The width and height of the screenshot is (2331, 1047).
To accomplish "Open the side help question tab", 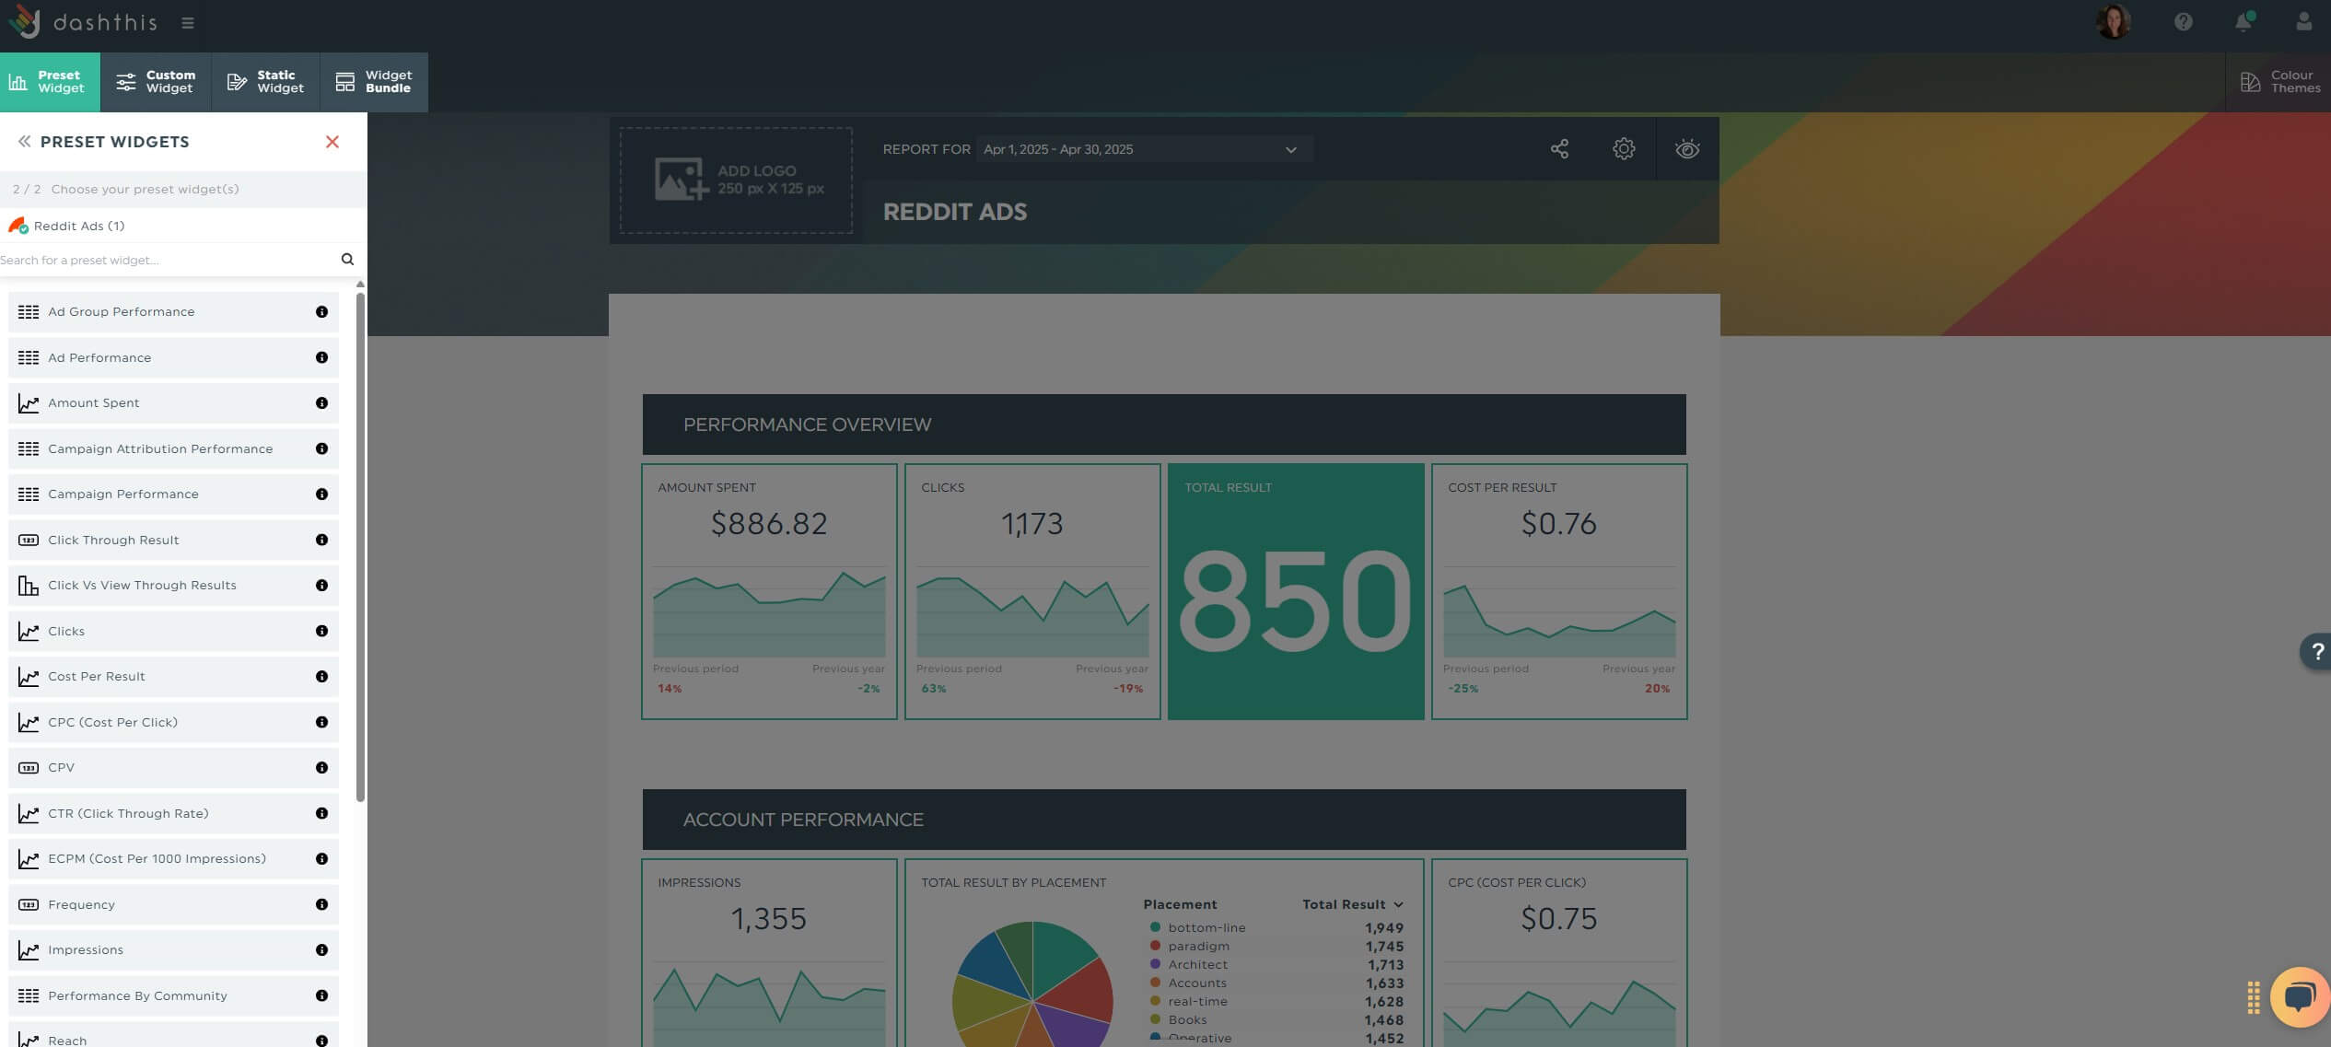I will [2316, 651].
